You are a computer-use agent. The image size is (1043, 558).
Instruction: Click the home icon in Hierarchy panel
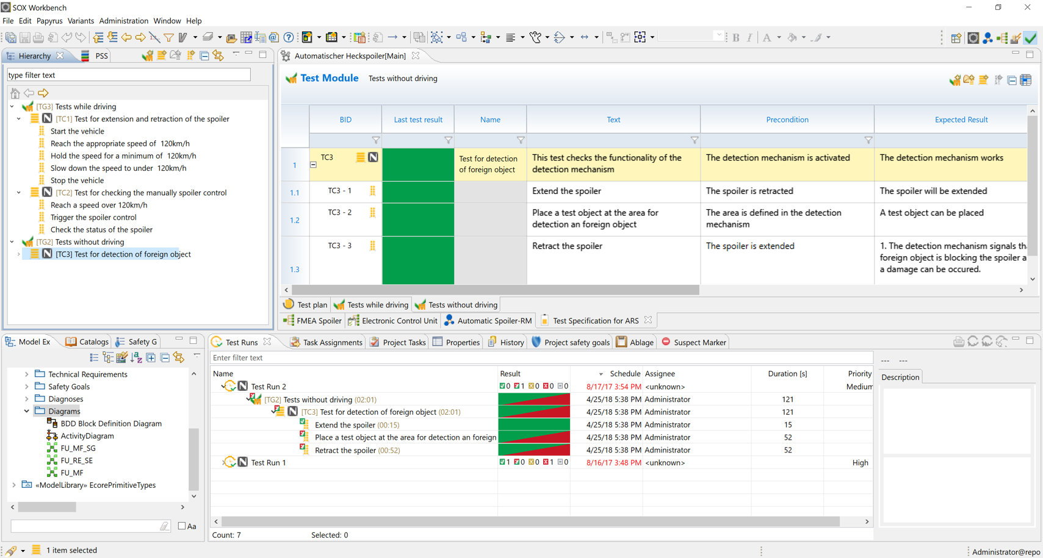[x=15, y=93]
